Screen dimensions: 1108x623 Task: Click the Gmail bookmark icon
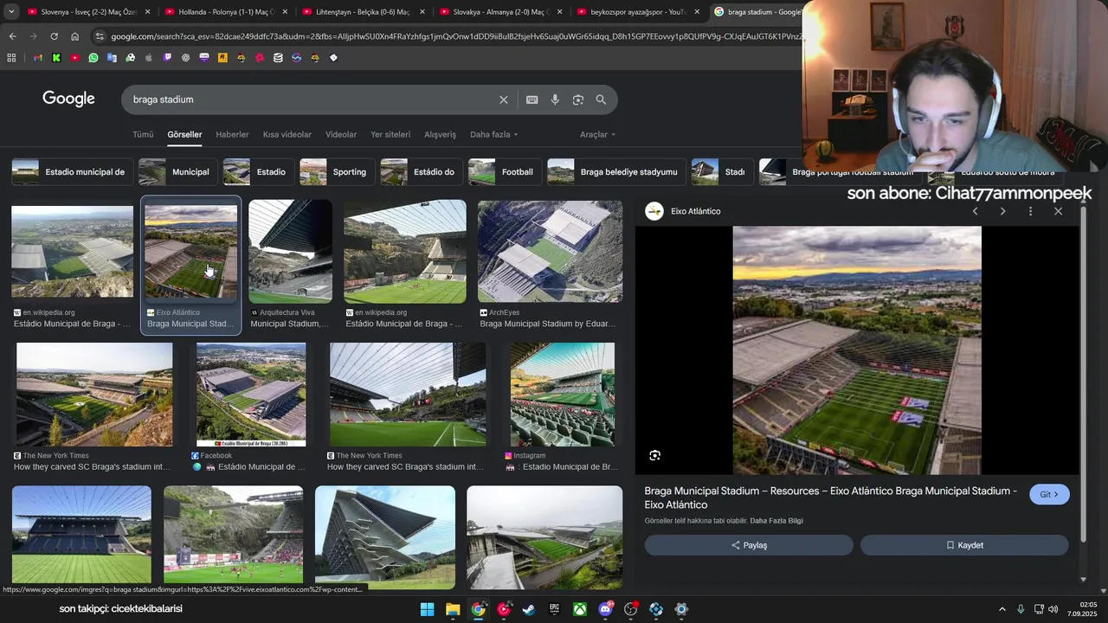(38, 58)
